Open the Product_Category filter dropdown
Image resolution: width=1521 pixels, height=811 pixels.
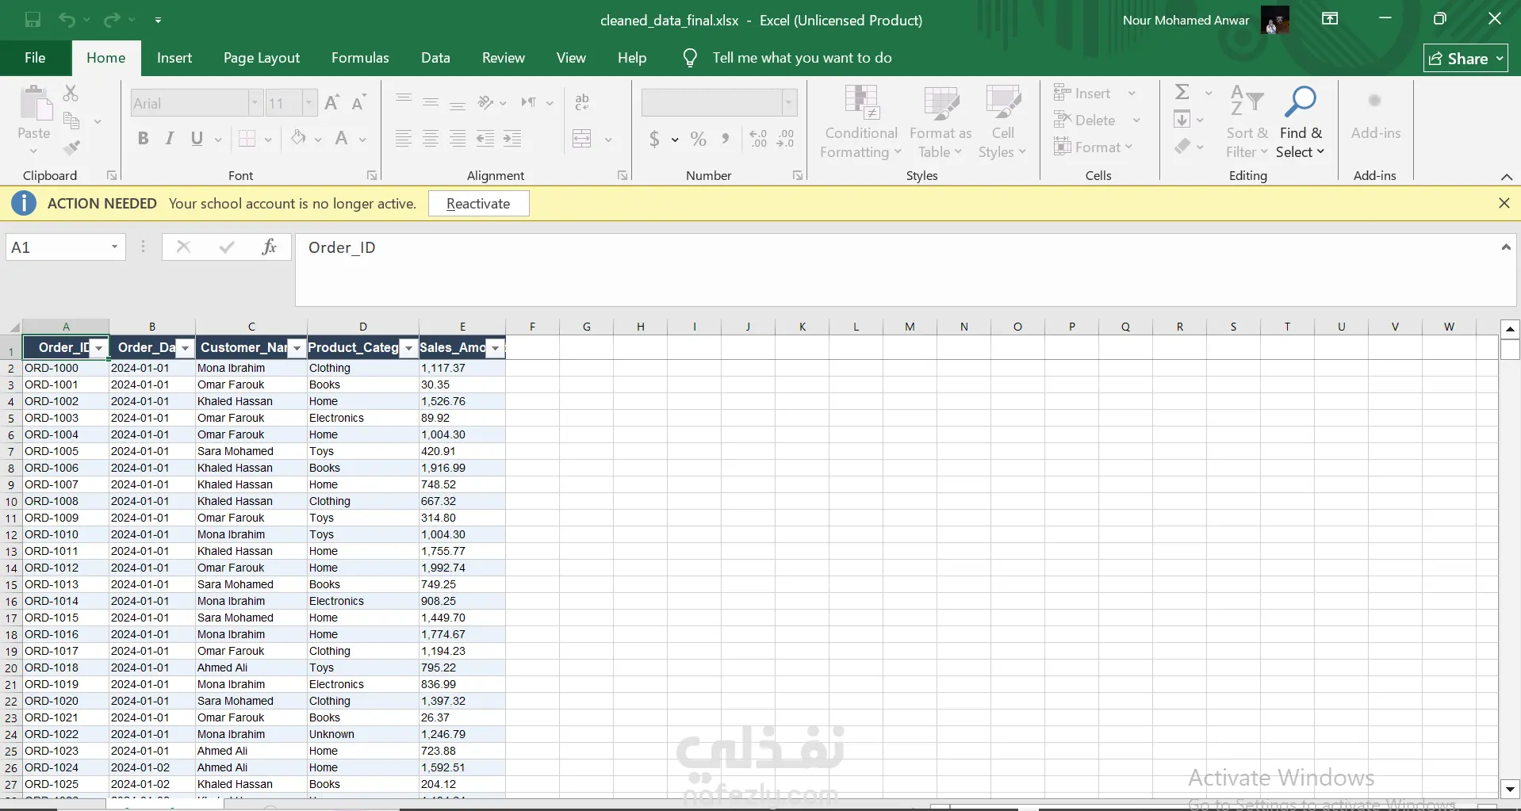click(408, 348)
